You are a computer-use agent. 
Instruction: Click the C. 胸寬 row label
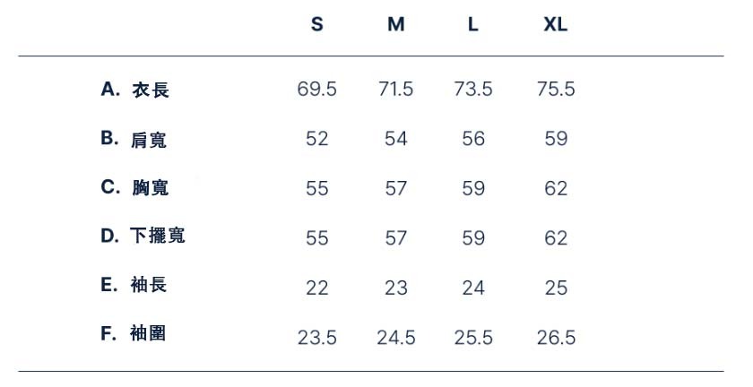point(134,187)
